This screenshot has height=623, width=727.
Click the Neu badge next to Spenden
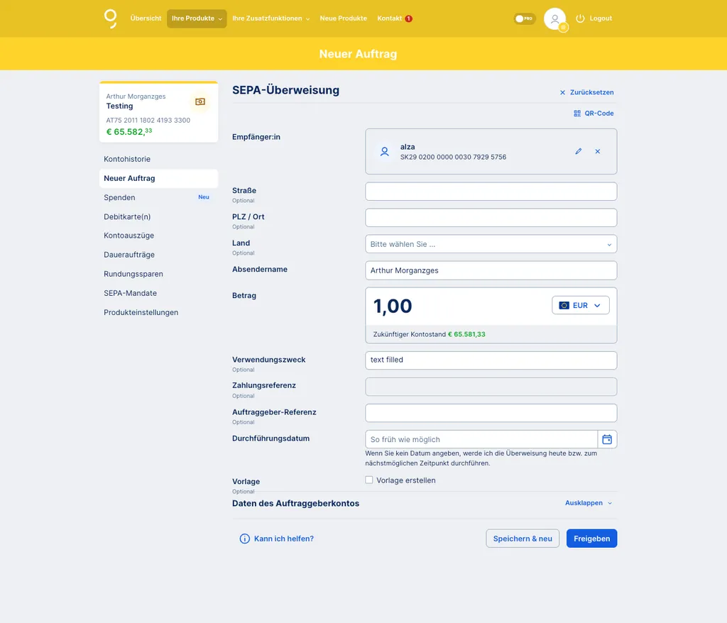(x=204, y=197)
